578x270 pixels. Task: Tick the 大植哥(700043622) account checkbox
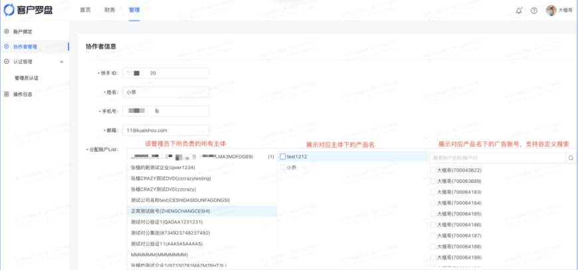[x=433, y=170]
